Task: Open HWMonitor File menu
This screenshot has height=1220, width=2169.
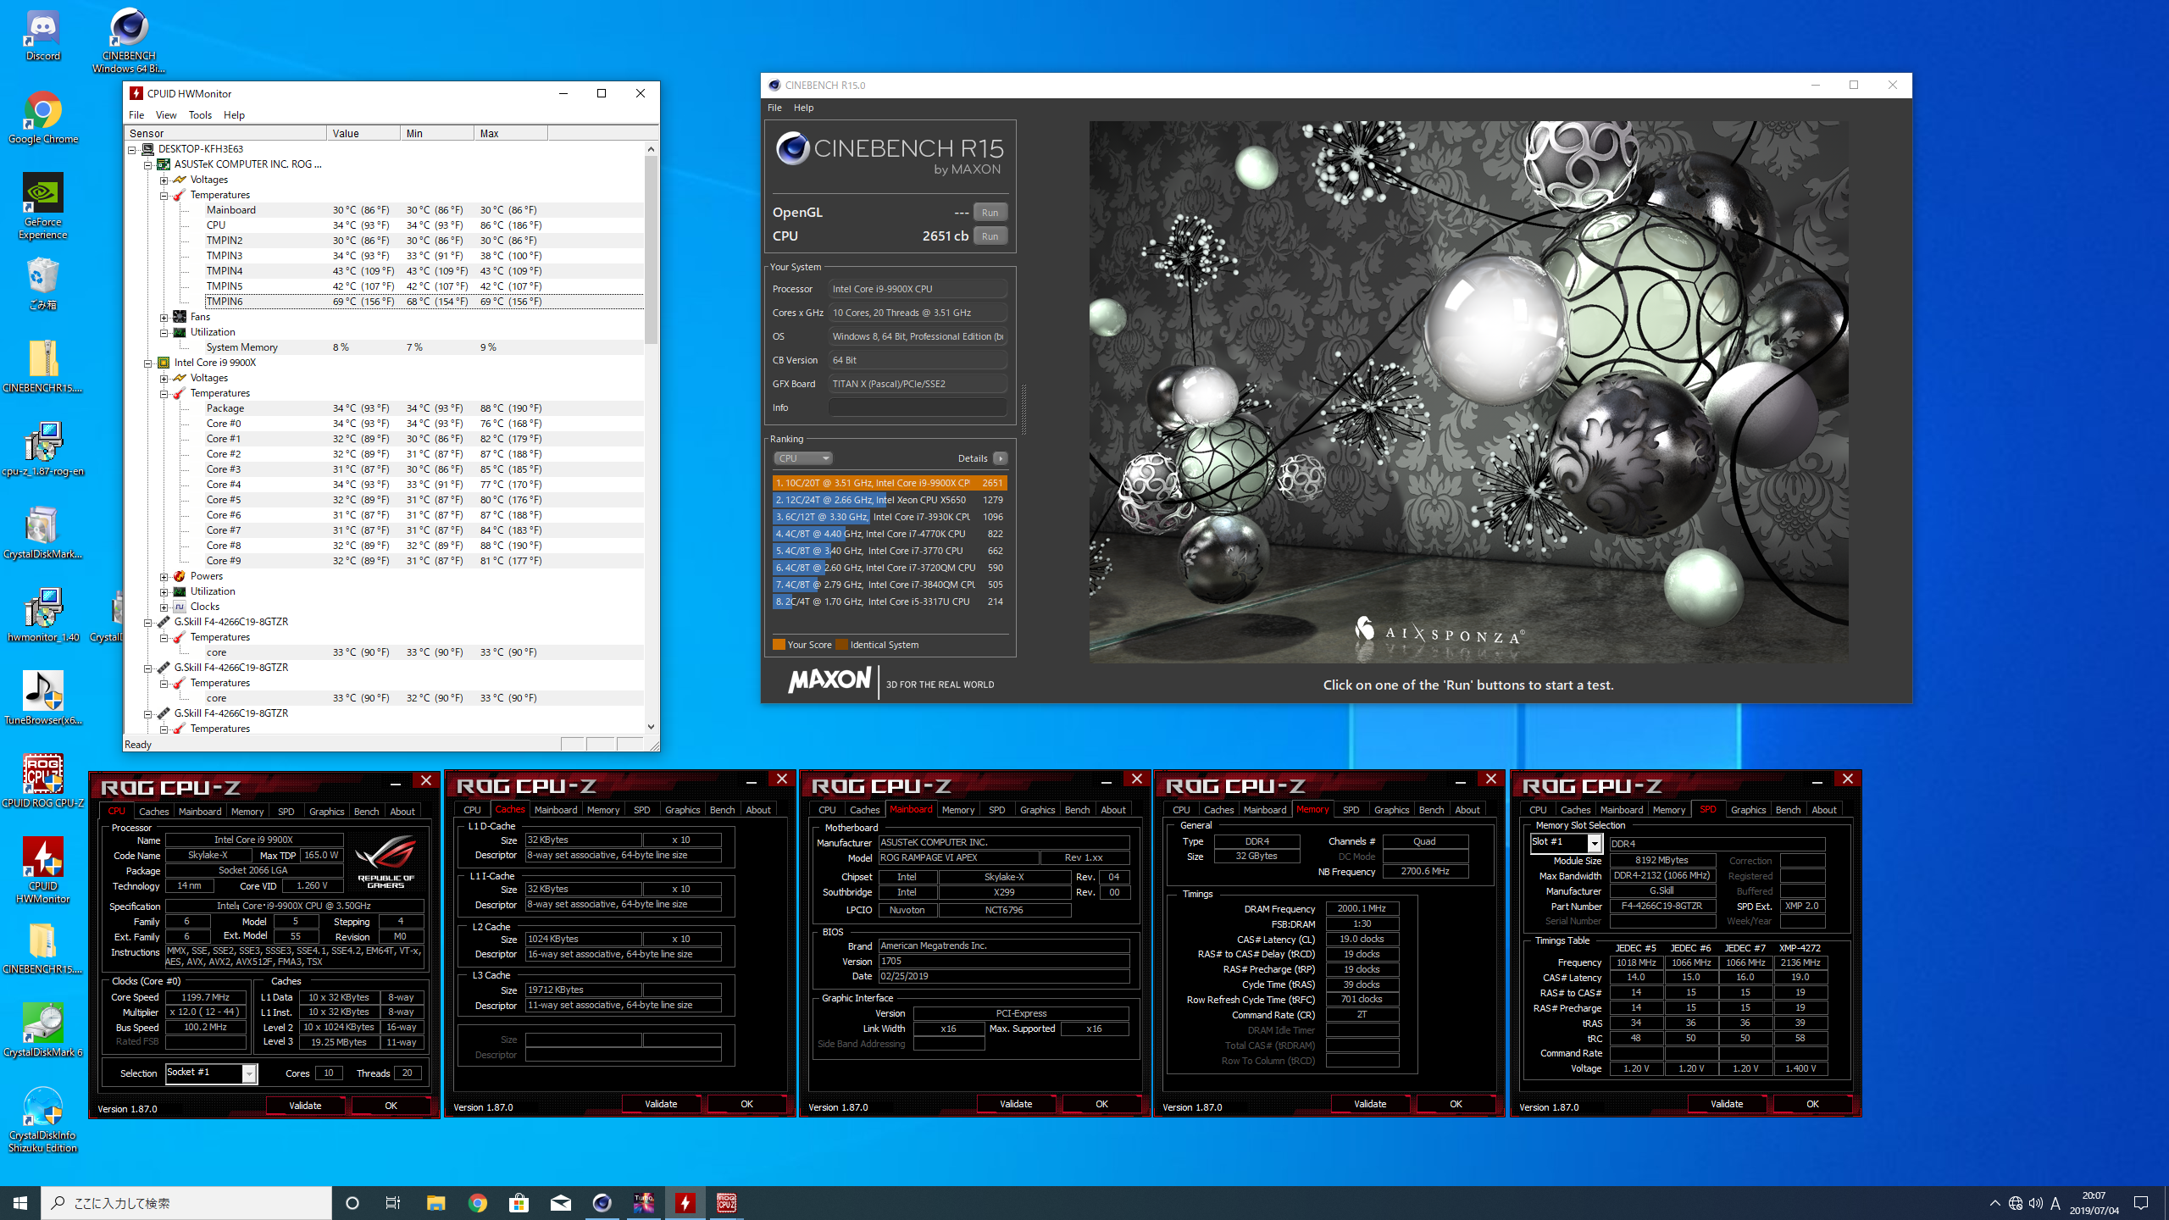Action: [x=136, y=115]
